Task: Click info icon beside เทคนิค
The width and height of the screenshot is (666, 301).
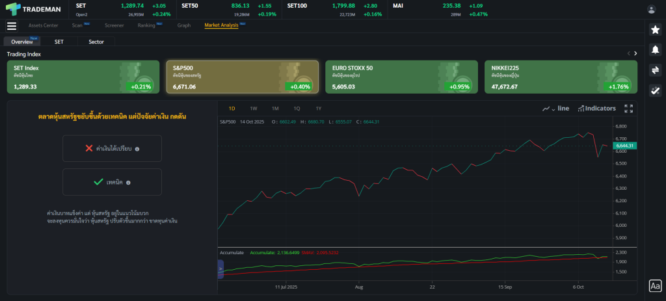Action: click(128, 183)
